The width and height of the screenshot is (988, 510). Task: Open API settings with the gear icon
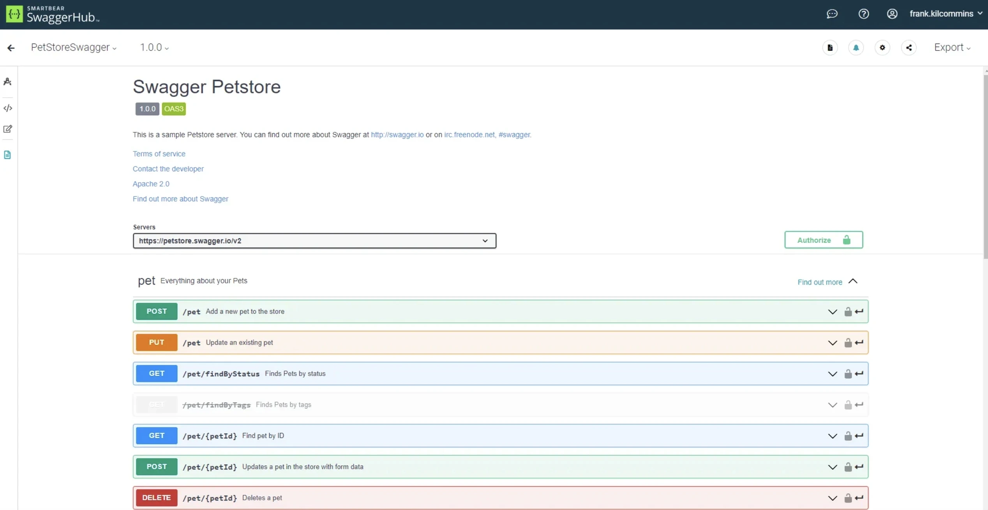(882, 47)
